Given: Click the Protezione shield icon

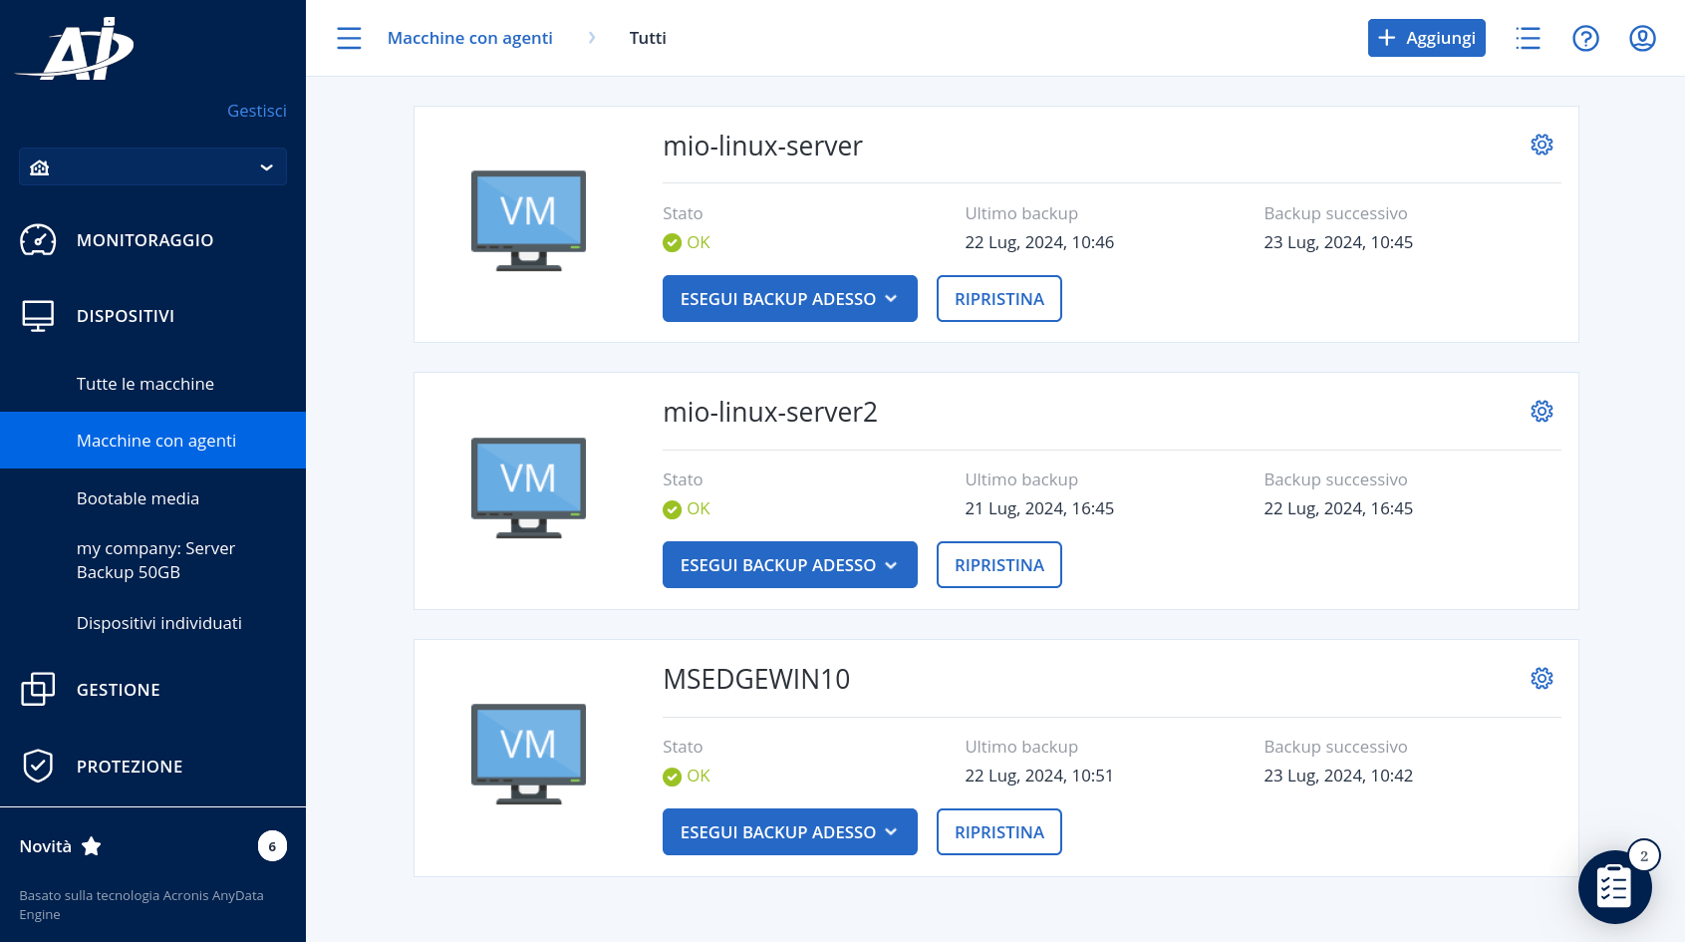Looking at the screenshot, I should 38,766.
